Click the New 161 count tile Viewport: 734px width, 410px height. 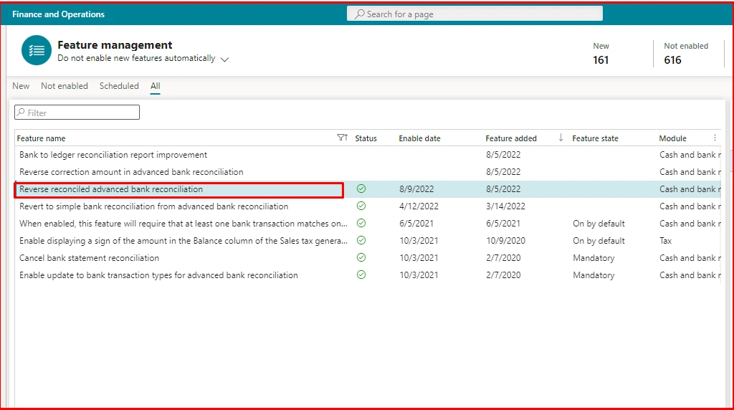tap(601, 53)
